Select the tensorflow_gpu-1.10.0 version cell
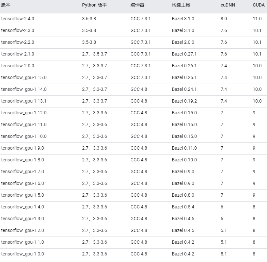 tap(24, 136)
